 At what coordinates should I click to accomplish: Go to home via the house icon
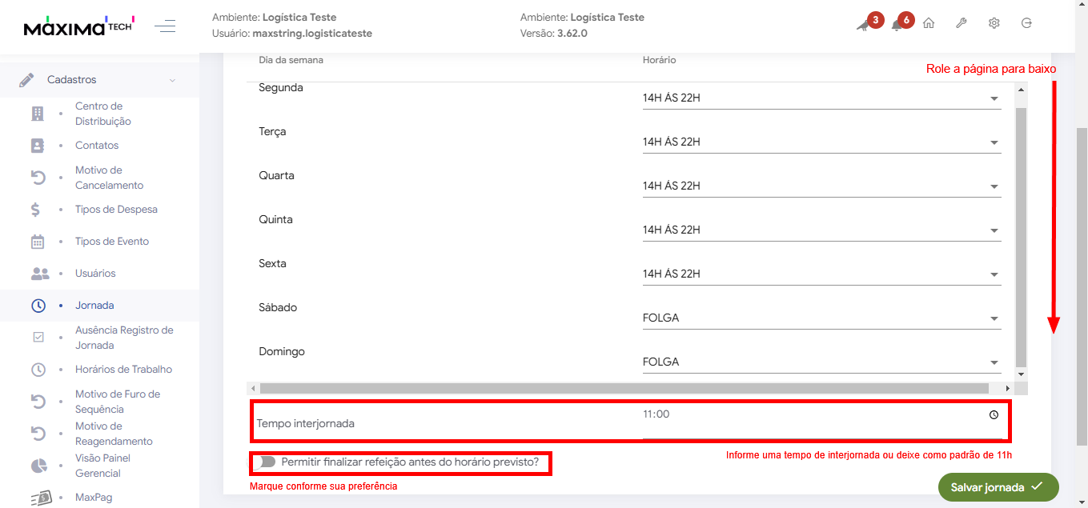pos(929,23)
